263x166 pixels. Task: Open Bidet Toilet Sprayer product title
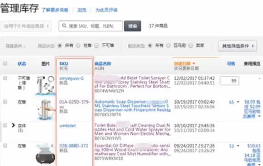[132, 82]
